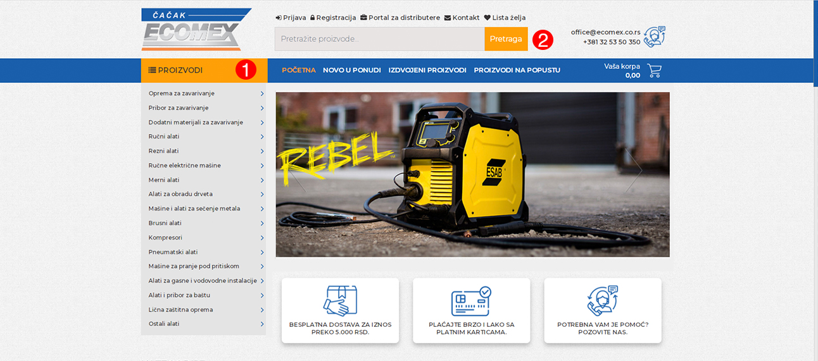Select Pneumatski alati category
Image resolution: width=818 pixels, height=361 pixels.
coord(204,252)
